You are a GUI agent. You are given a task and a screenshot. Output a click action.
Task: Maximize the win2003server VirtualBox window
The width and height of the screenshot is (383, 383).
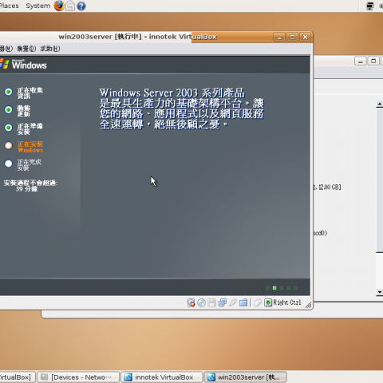292,37
